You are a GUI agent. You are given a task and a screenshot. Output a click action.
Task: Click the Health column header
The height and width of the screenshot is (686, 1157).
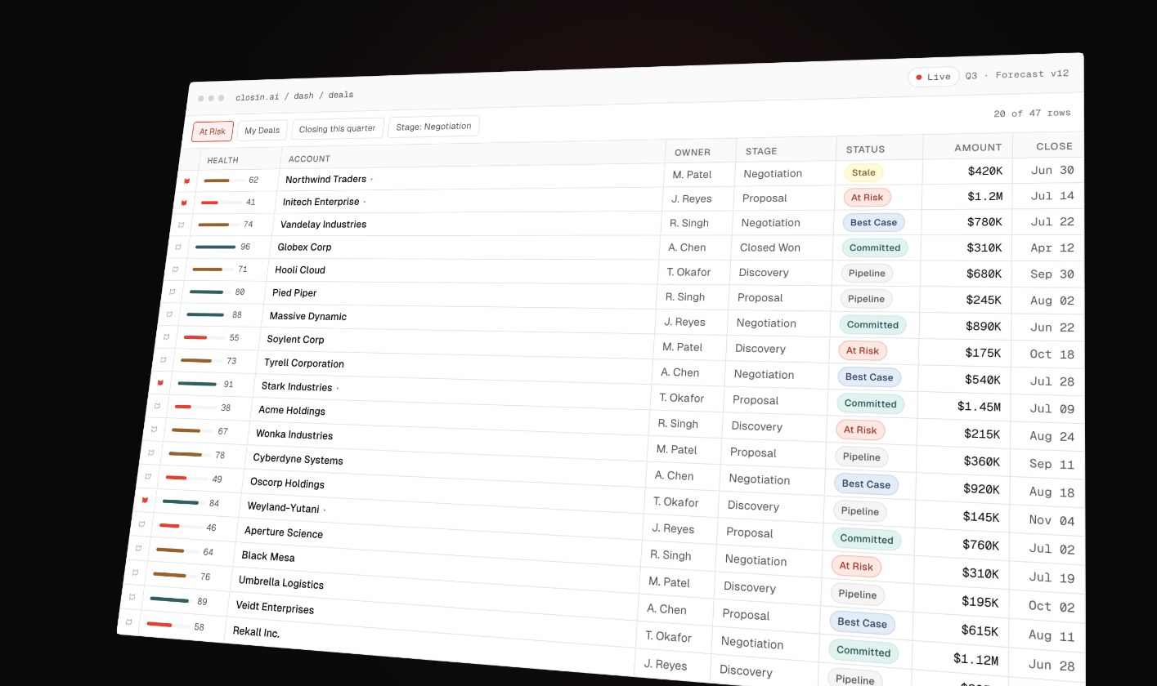point(222,160)
